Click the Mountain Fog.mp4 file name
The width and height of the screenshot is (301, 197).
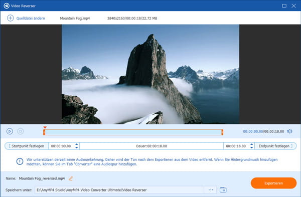[75, 18]
